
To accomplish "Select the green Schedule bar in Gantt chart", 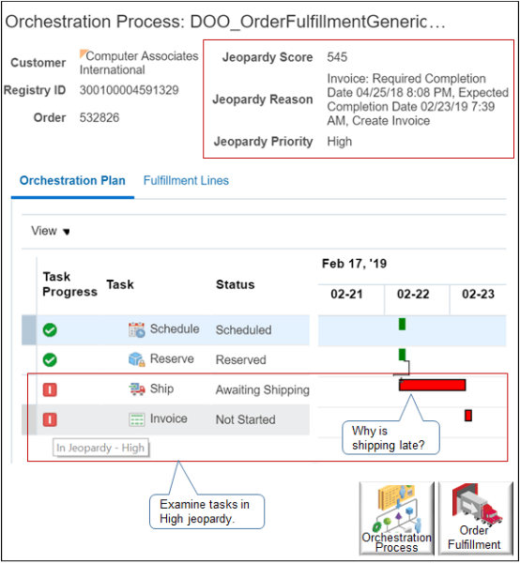I will (x=403, y=324).
